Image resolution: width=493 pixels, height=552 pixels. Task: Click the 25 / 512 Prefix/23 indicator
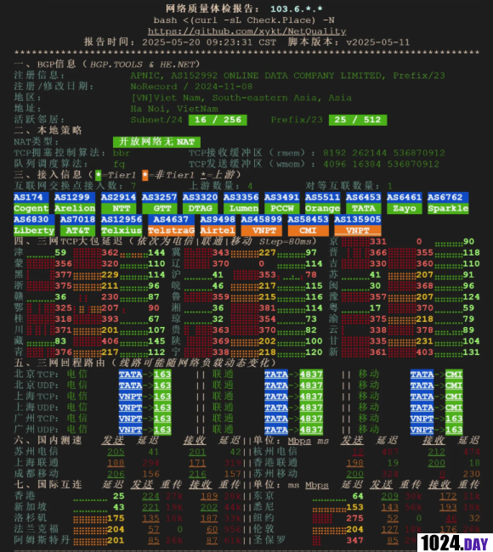click(x=358, y=120)
